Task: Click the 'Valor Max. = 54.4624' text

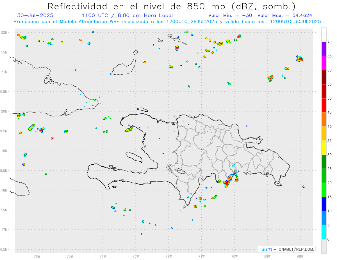Action: coord(285,15)
